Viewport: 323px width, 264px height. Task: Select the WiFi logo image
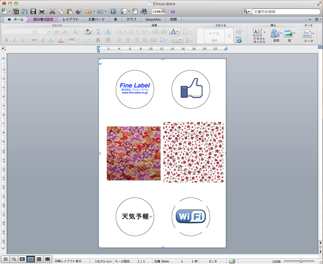[191, 217]
